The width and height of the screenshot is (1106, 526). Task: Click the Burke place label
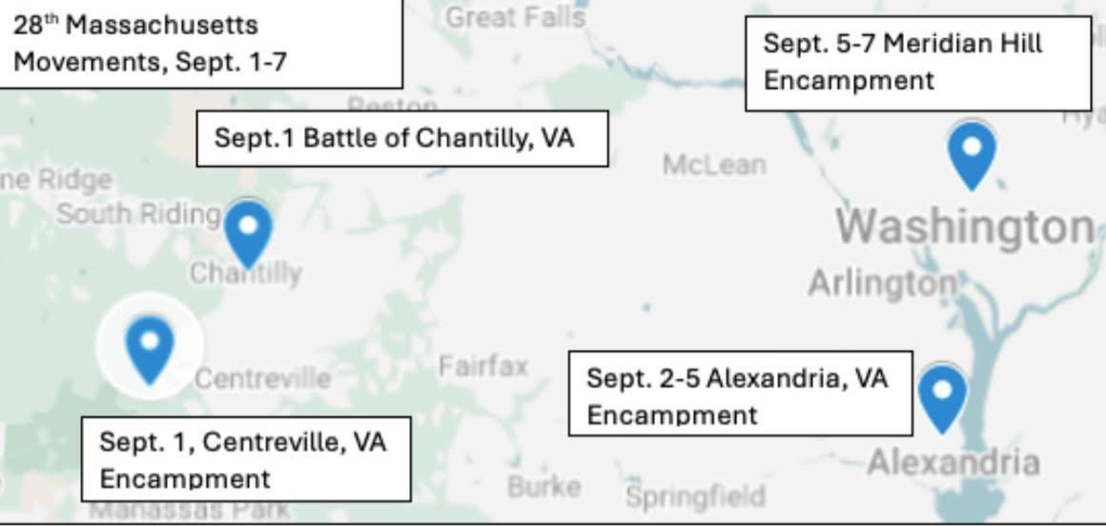point(543,487)
